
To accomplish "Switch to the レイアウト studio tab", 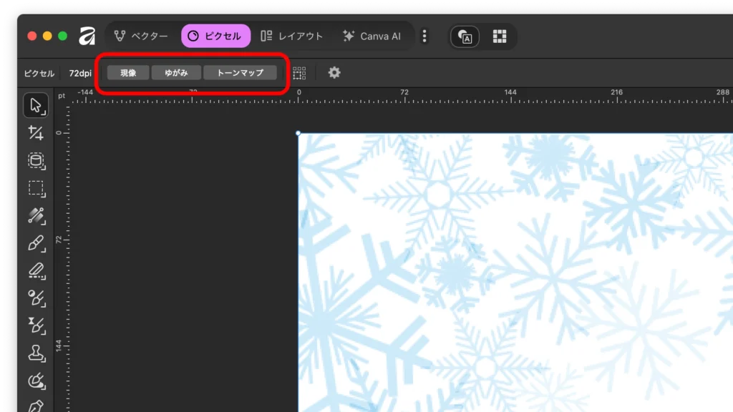I will (x=291, y=36).
